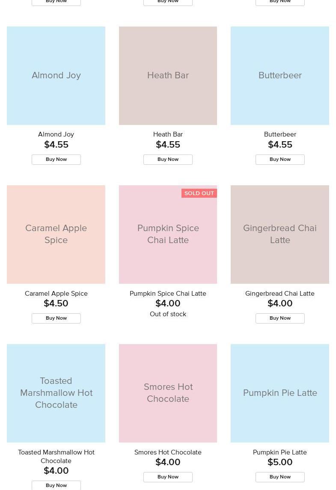Click Buy Now for Pumpkin Pie Latte
336x490 pixels.
click(280, 477)
